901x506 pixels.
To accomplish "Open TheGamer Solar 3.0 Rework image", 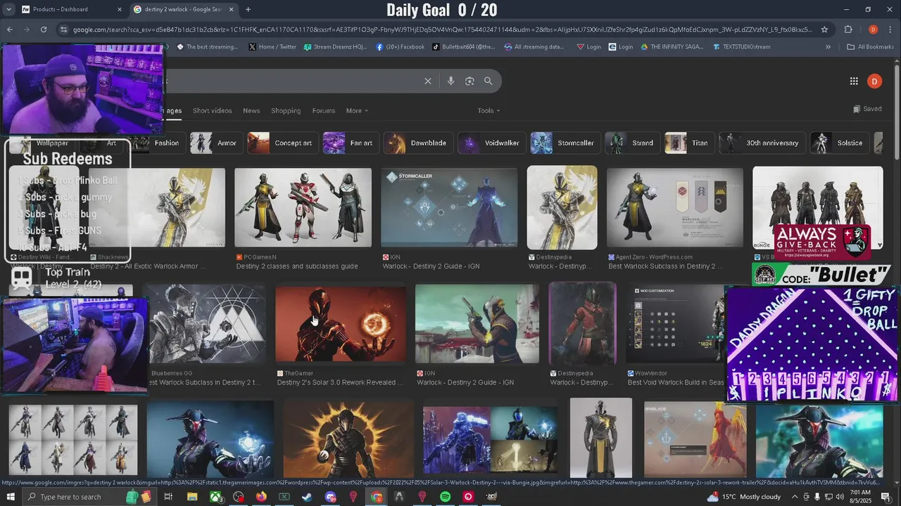I will (341, 325).
